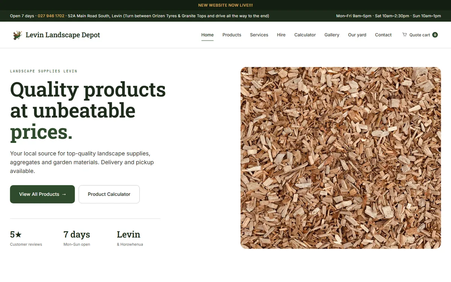
Task: Open the Hire menu item
Action: pyautogui.click(x=281, y=35)
